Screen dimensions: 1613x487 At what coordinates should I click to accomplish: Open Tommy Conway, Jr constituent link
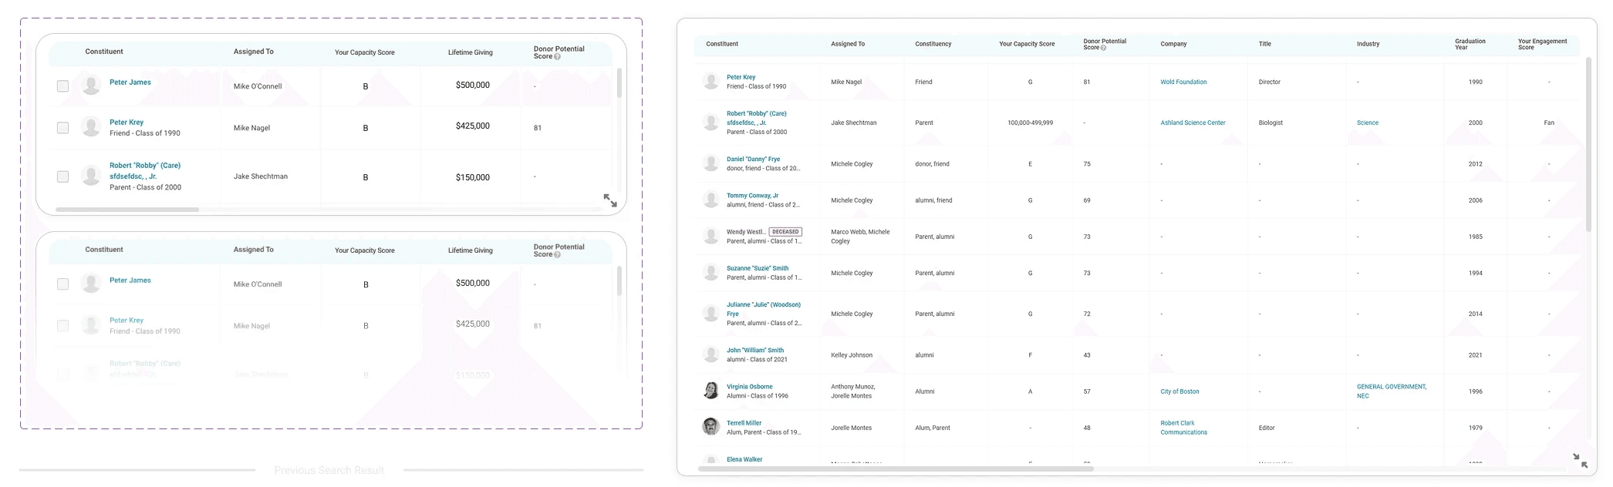point(752,196)
